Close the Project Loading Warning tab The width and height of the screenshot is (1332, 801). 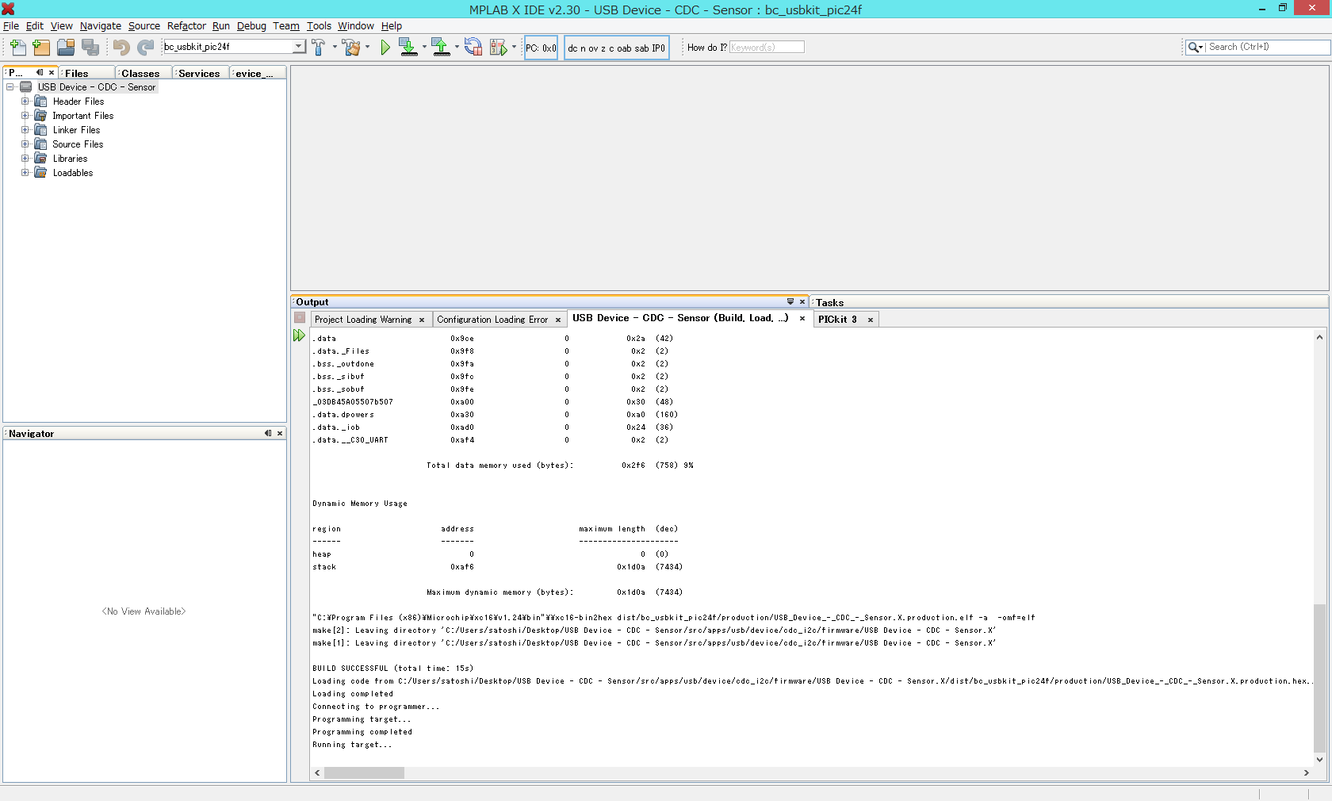click(x=422, y=320)
